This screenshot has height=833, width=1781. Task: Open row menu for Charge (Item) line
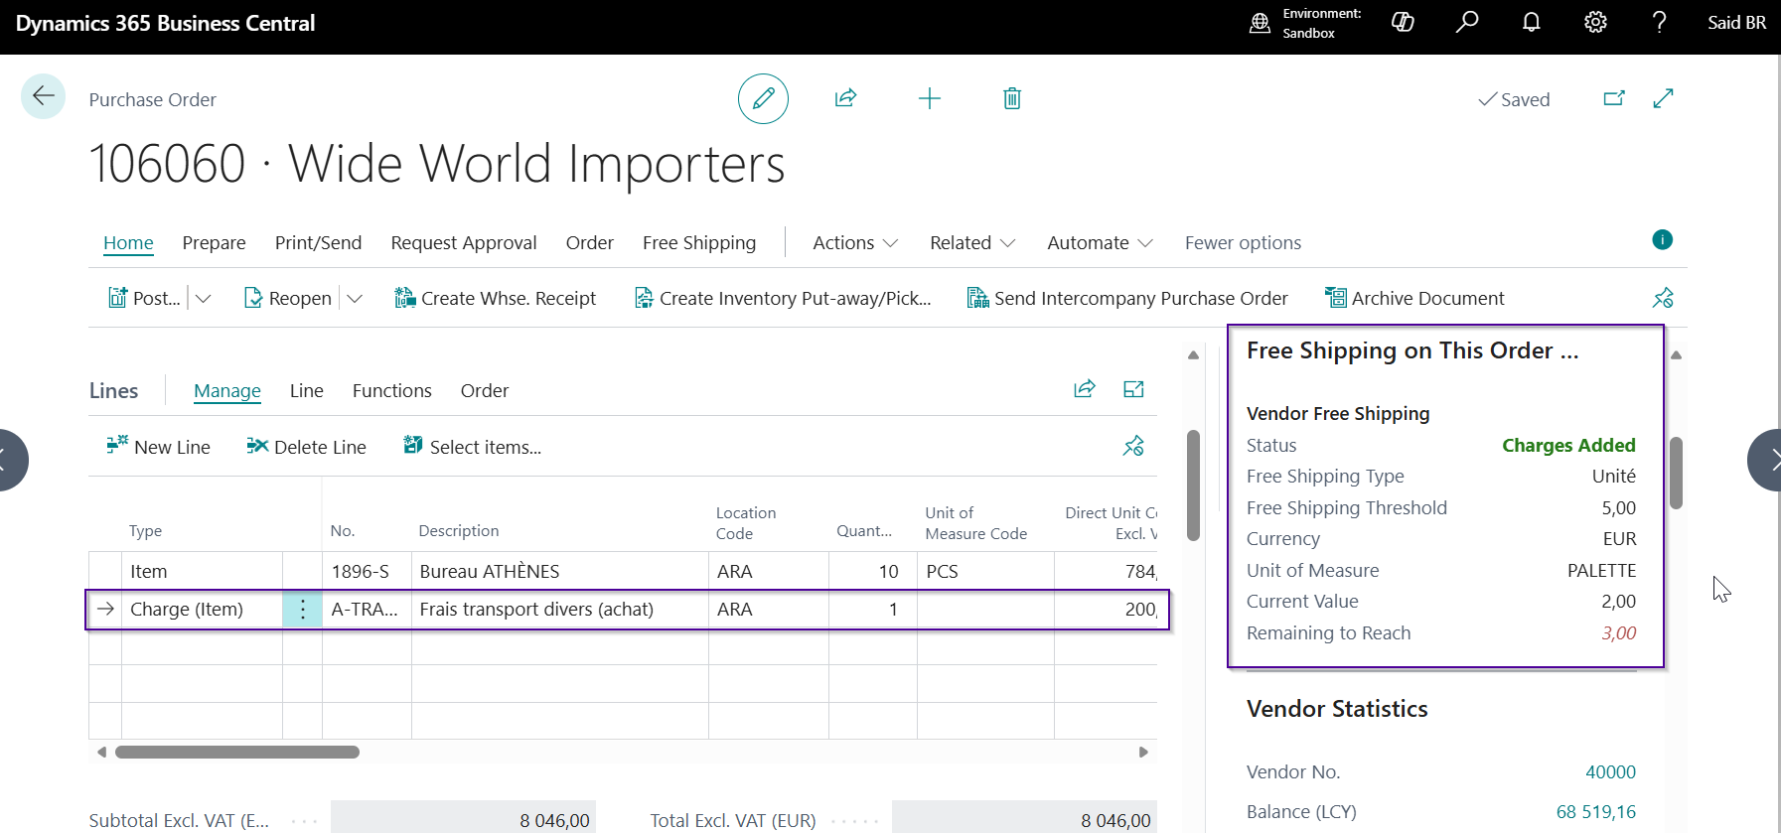point(303,610)
